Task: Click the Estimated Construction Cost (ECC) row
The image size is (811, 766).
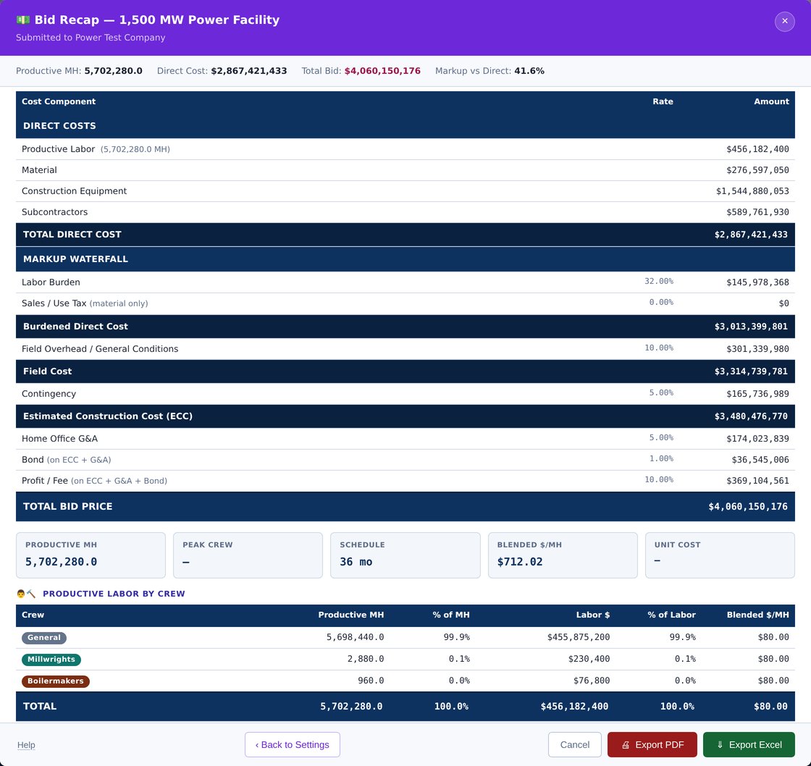Action: pyautogui.click(x=405, y=416)
